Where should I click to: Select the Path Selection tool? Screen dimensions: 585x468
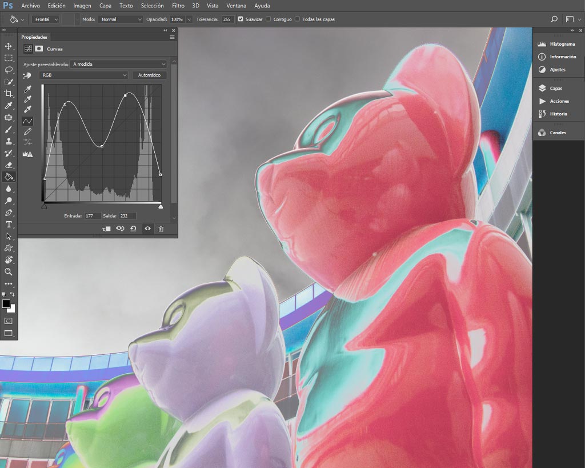8,236
